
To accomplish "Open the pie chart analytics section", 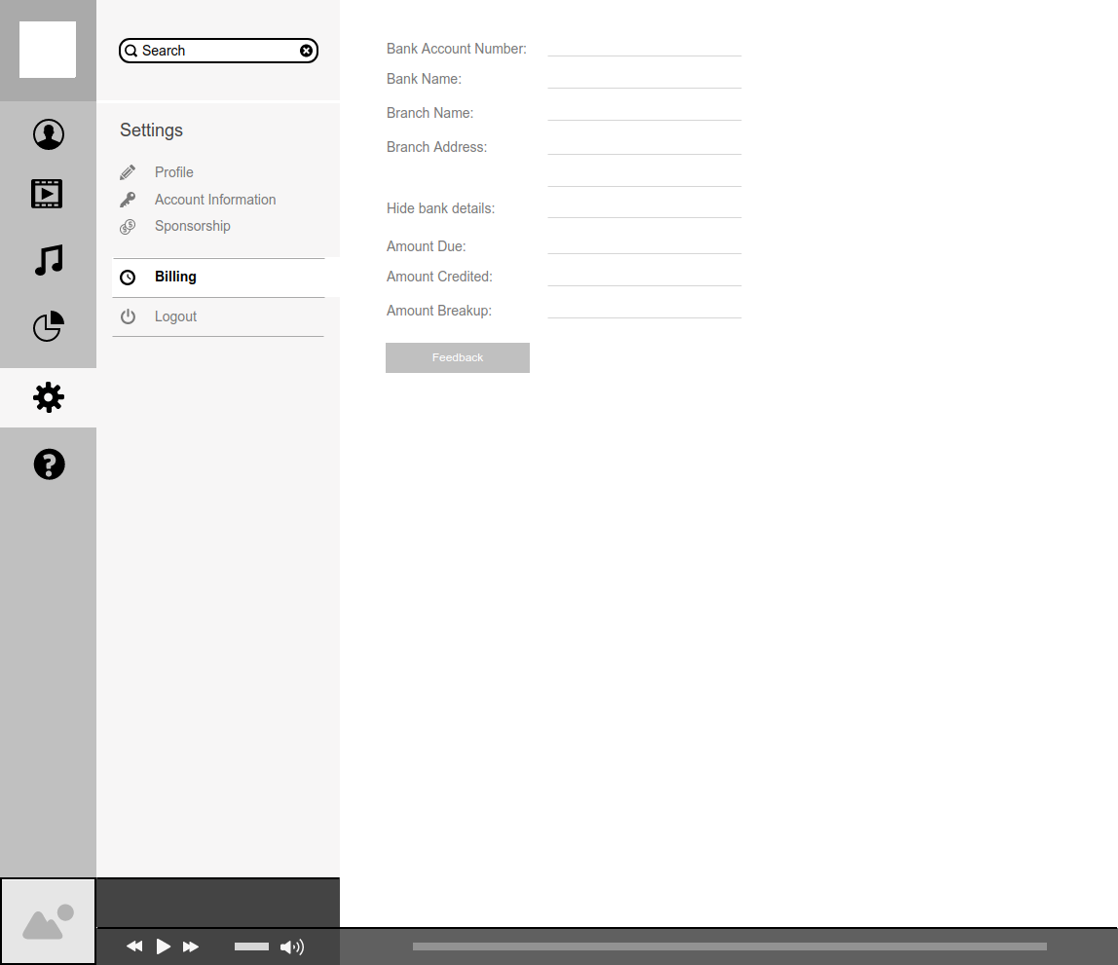I will (49, 326).
